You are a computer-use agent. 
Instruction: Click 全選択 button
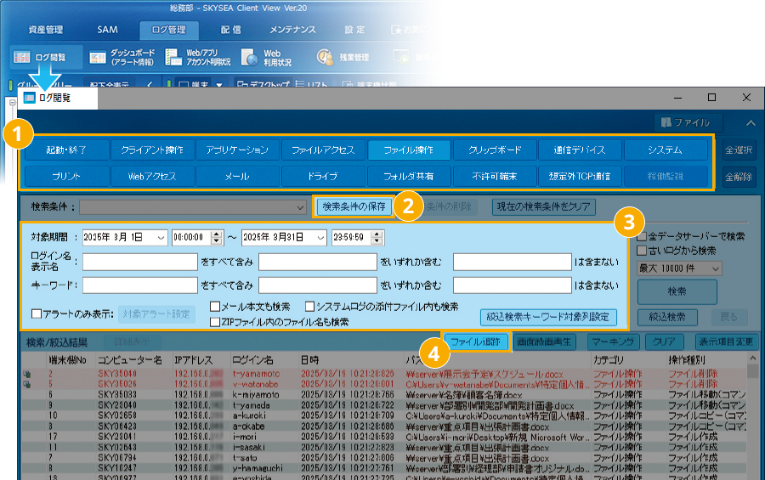pyautogui.click(x=739, y=150)
